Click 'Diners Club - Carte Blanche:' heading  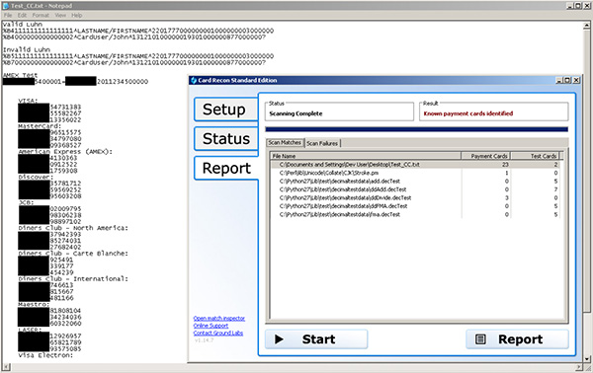[x=73, y=254]
